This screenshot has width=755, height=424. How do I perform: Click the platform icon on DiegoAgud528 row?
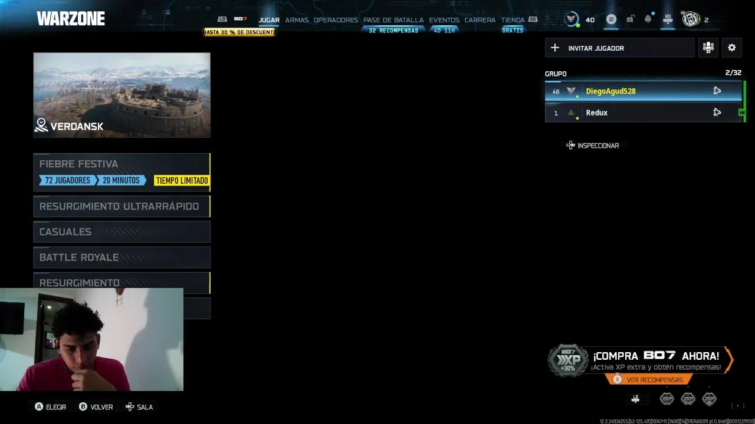coord(717,91)
